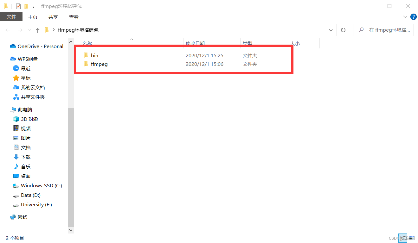The height and width of the screenshot is (243, 418).
Task: Select the WPS网盘 label
Action: pyautogui.click(x=28, y=59)
